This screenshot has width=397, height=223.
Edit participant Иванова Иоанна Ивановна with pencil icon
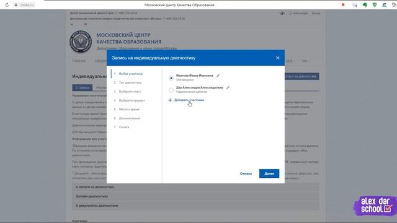click(x=218, y=76)
